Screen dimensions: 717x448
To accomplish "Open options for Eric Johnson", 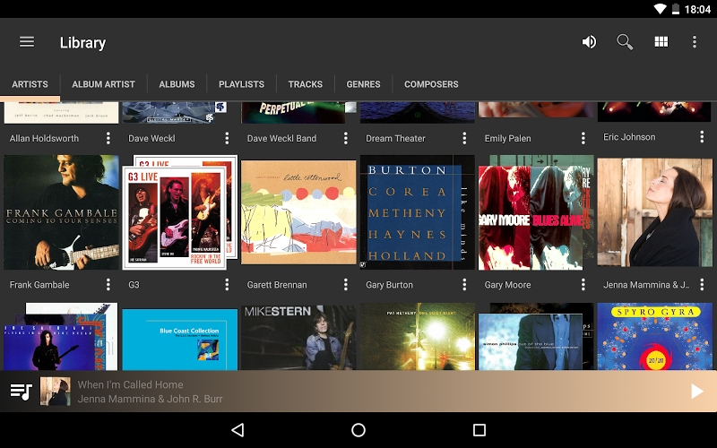I will coord(702,137).
